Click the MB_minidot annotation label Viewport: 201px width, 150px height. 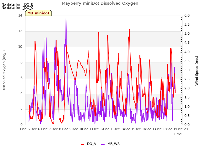click(38, 13)
